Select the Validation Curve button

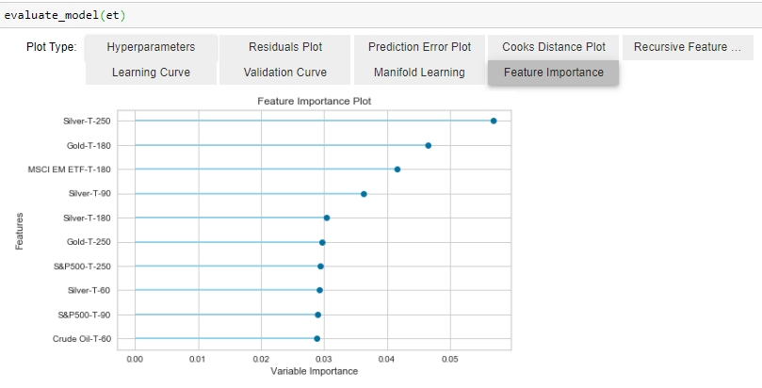285,73
